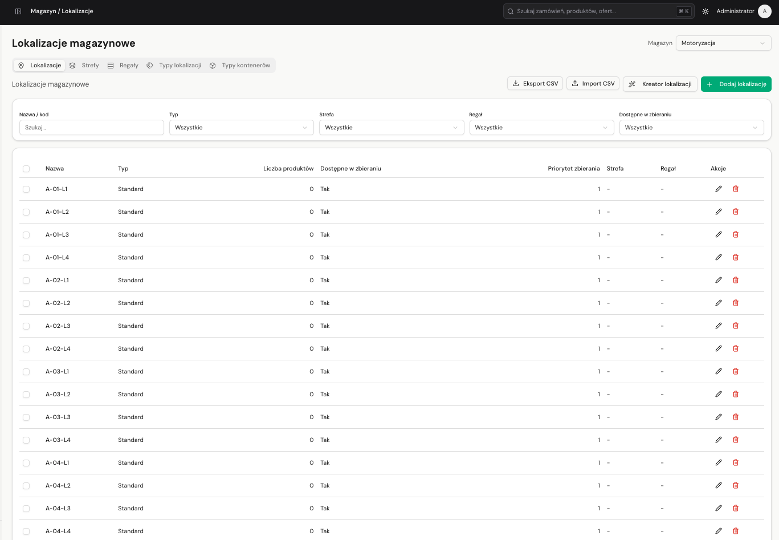Switch theme with the sun icon
The width and height of the screenshot is (779, 540).
tap(705, 11)
